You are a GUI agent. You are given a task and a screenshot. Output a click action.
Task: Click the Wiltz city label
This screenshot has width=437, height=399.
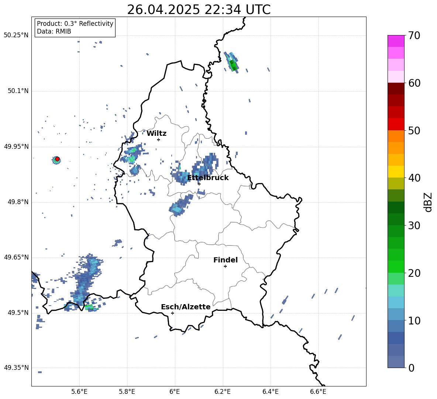pos(156,134)
